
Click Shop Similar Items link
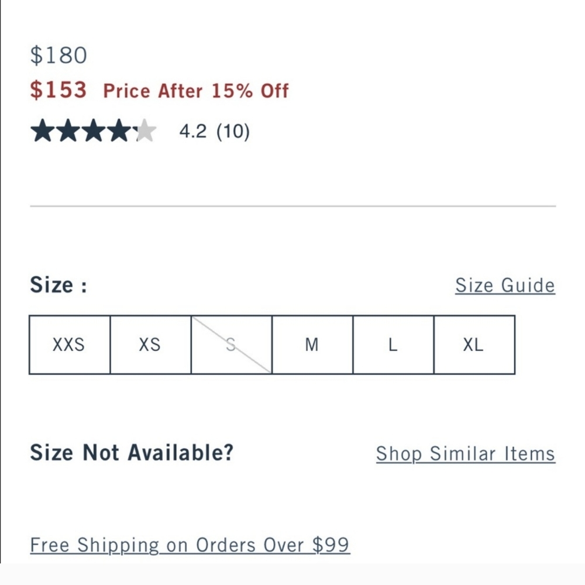465,453
